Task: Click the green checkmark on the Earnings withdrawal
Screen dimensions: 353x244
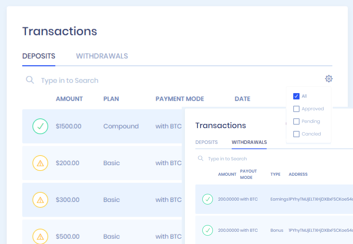Action: 208,199
